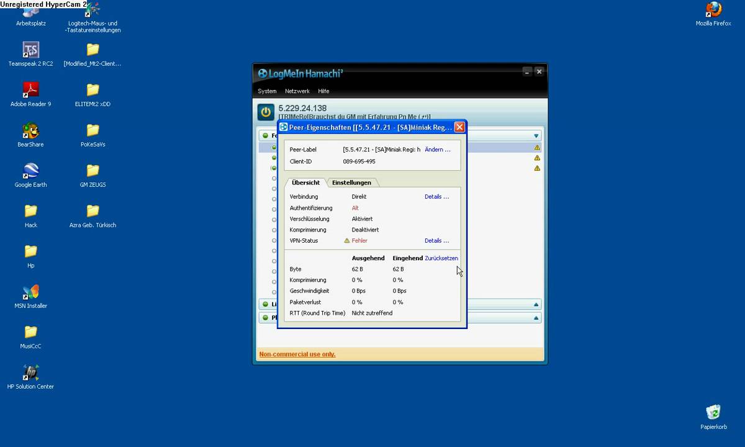The image size is (745, 447).
Task: Click the VPN-Status Fehler warning icon
Action: [x=347, y=241]
